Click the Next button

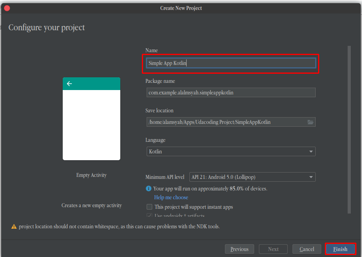coord(273,249)
